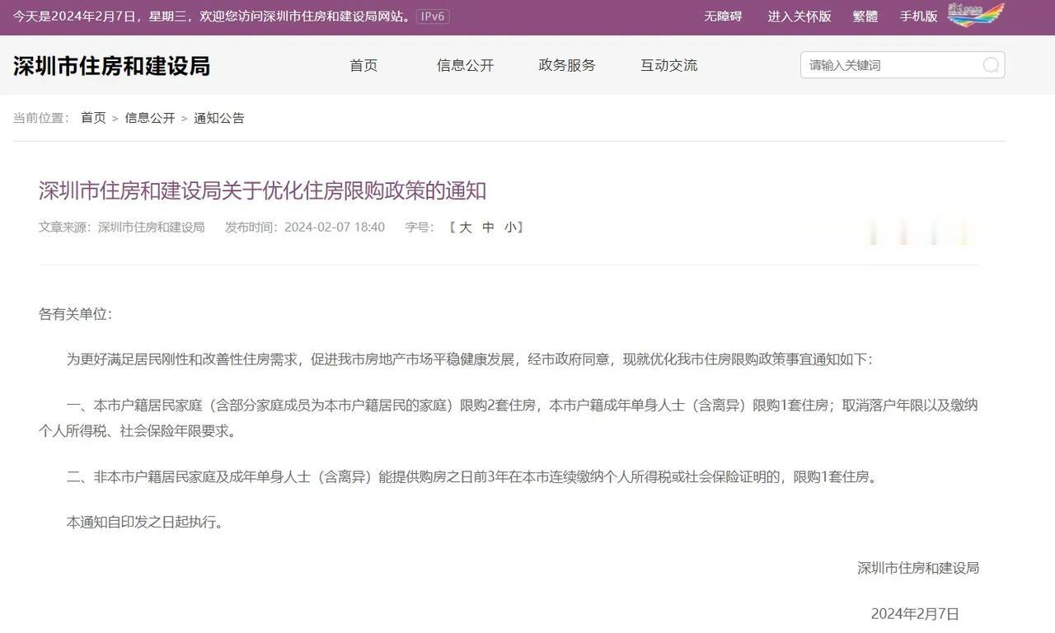Select medium font size 中
The width and height of the screenshot is (1055, 633).
click(x=487, y=227)
